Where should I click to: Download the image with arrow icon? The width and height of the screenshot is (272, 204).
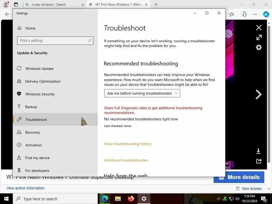pyautogui.click(x=258, y=151)
